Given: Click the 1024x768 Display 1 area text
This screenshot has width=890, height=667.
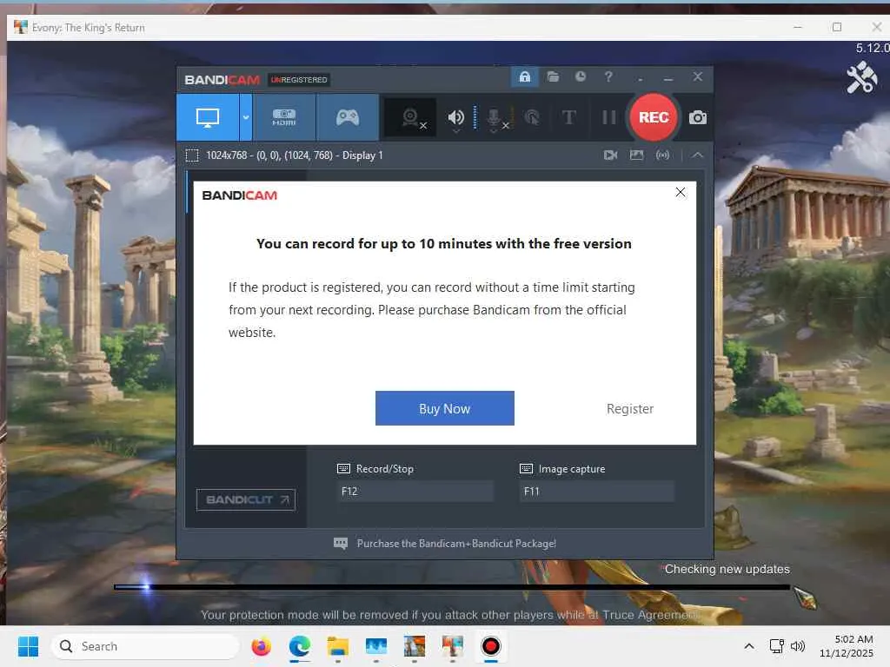Looking at the screenshot, I should click(x=295, y=155).
